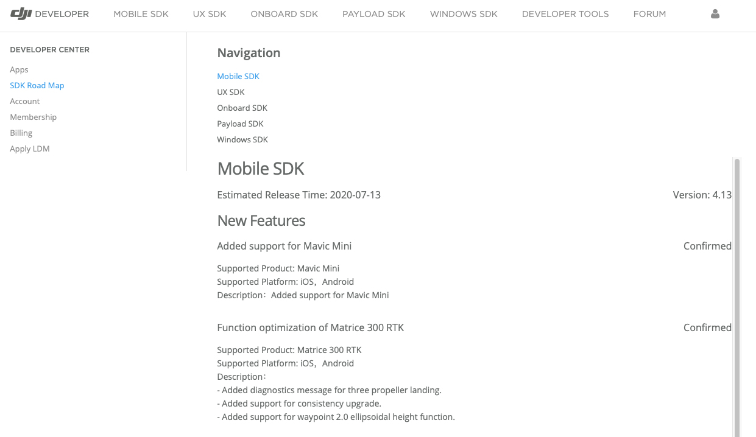The width and height of the screenshot is (756, 437).
Task: Jump to Mobile SDK in Navigation list
Action: pos(238,76)
